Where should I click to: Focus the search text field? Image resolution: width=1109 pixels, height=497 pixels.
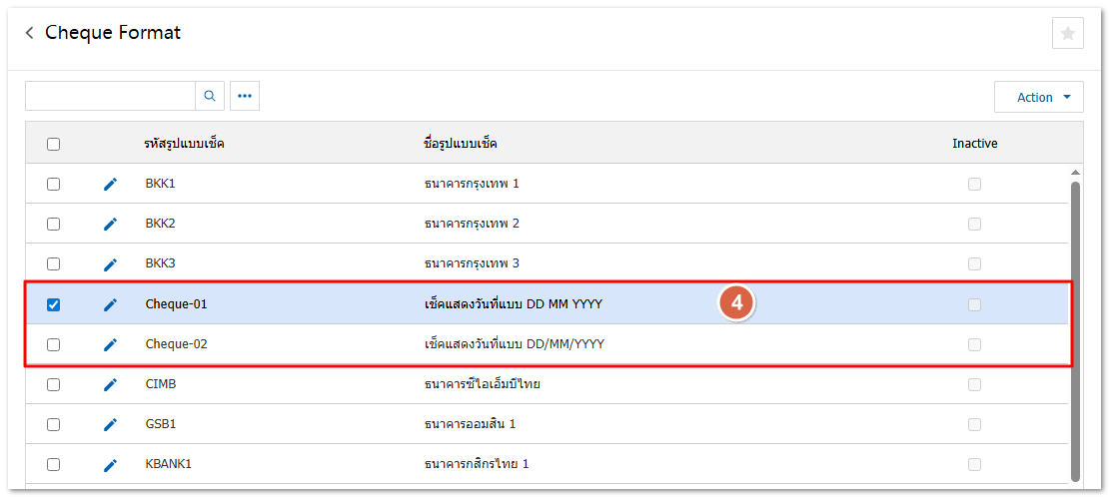[110, 96]
